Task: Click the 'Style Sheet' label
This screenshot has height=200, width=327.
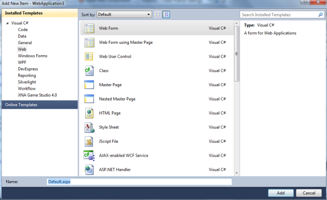Action: (x=109, y=127)
